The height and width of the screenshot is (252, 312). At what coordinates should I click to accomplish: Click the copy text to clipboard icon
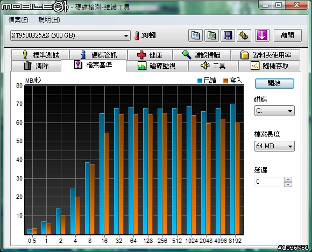click(x=195, y=35)
